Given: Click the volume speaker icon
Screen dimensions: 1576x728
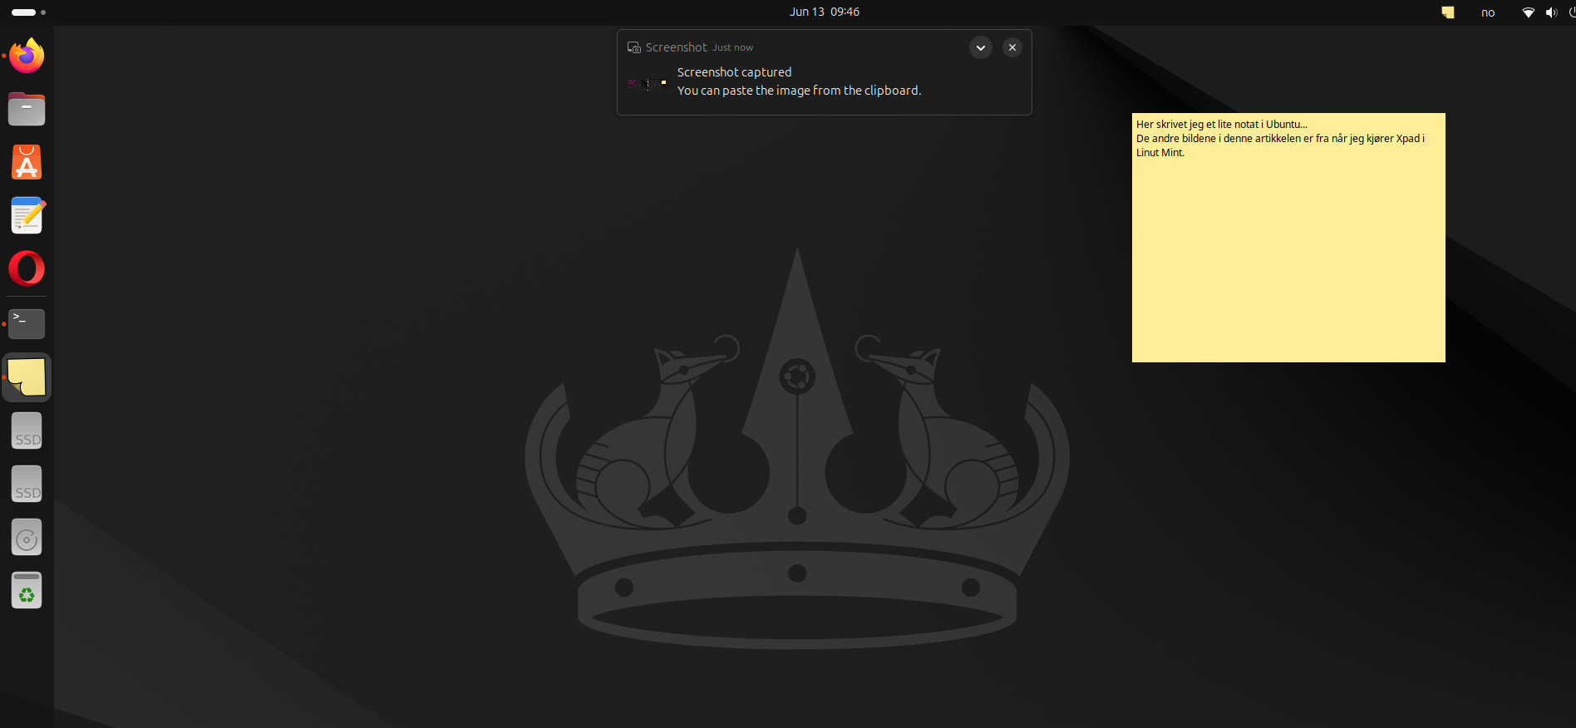Looking at the screenshot, I should click(x=1551, y=12).
